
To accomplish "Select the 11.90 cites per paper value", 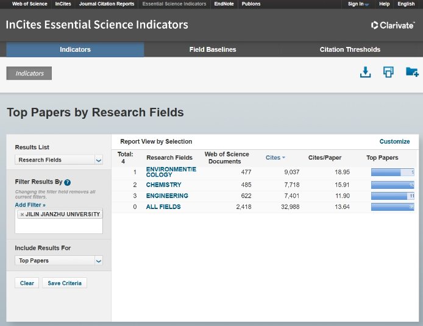I will pos(343,196).
